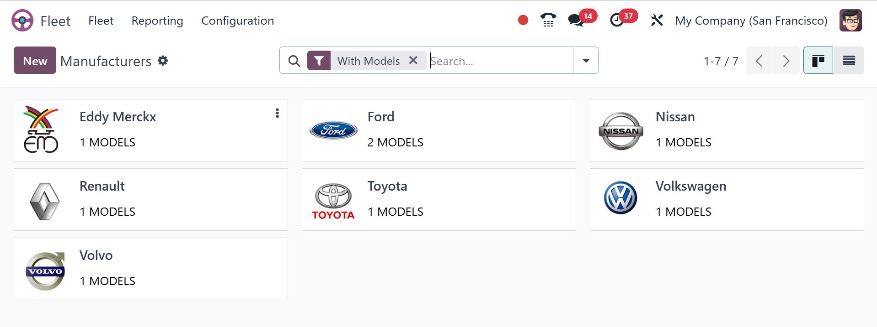
Task: Open the activities clock icon
Action: pos(617,21)
